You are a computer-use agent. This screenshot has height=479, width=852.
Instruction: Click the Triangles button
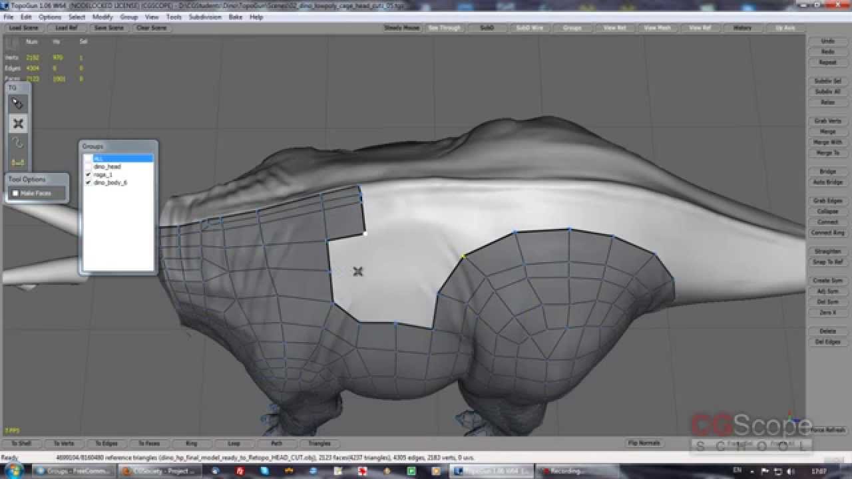click(x=319, y=443)
